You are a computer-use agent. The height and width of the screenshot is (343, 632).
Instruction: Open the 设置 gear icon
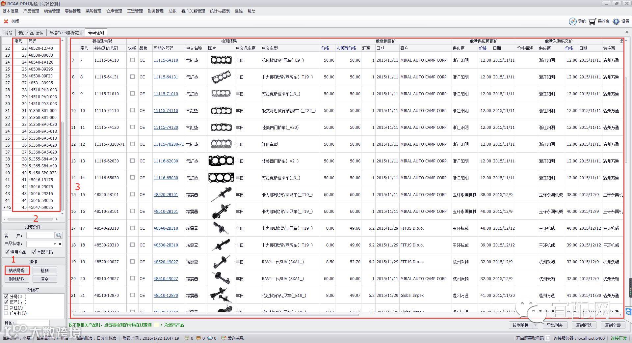pos(616,21)
